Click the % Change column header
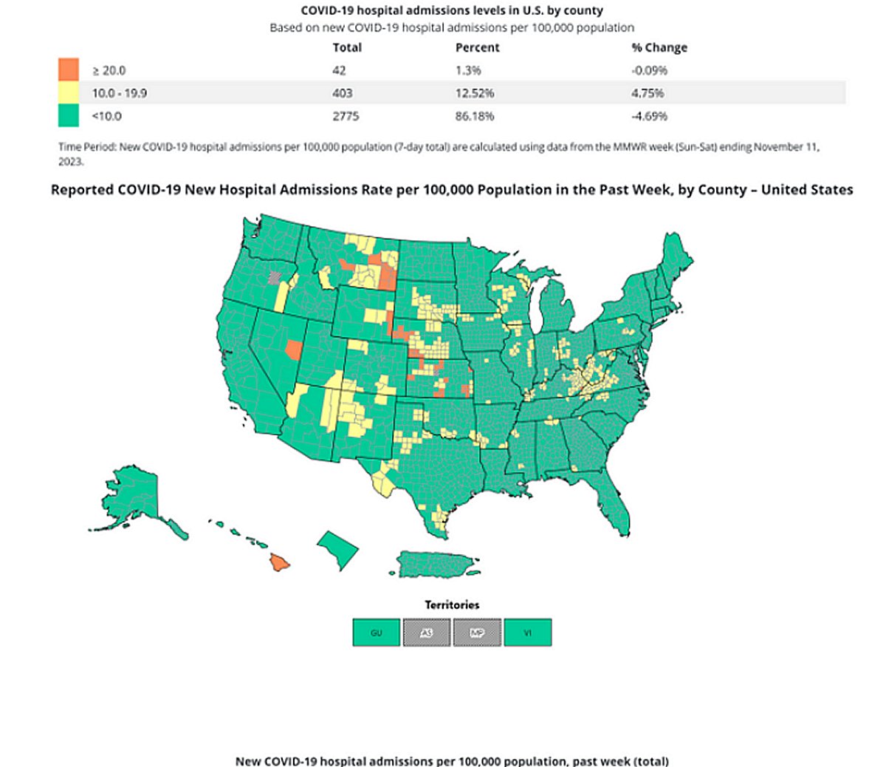This screenshot has width=886, height=767. point(659,47)
